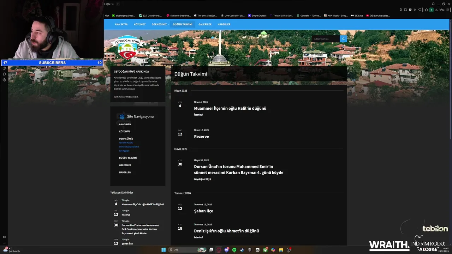Click GALERİLER in sidebar navigation
452x254 pixels.
coord(125,165)
